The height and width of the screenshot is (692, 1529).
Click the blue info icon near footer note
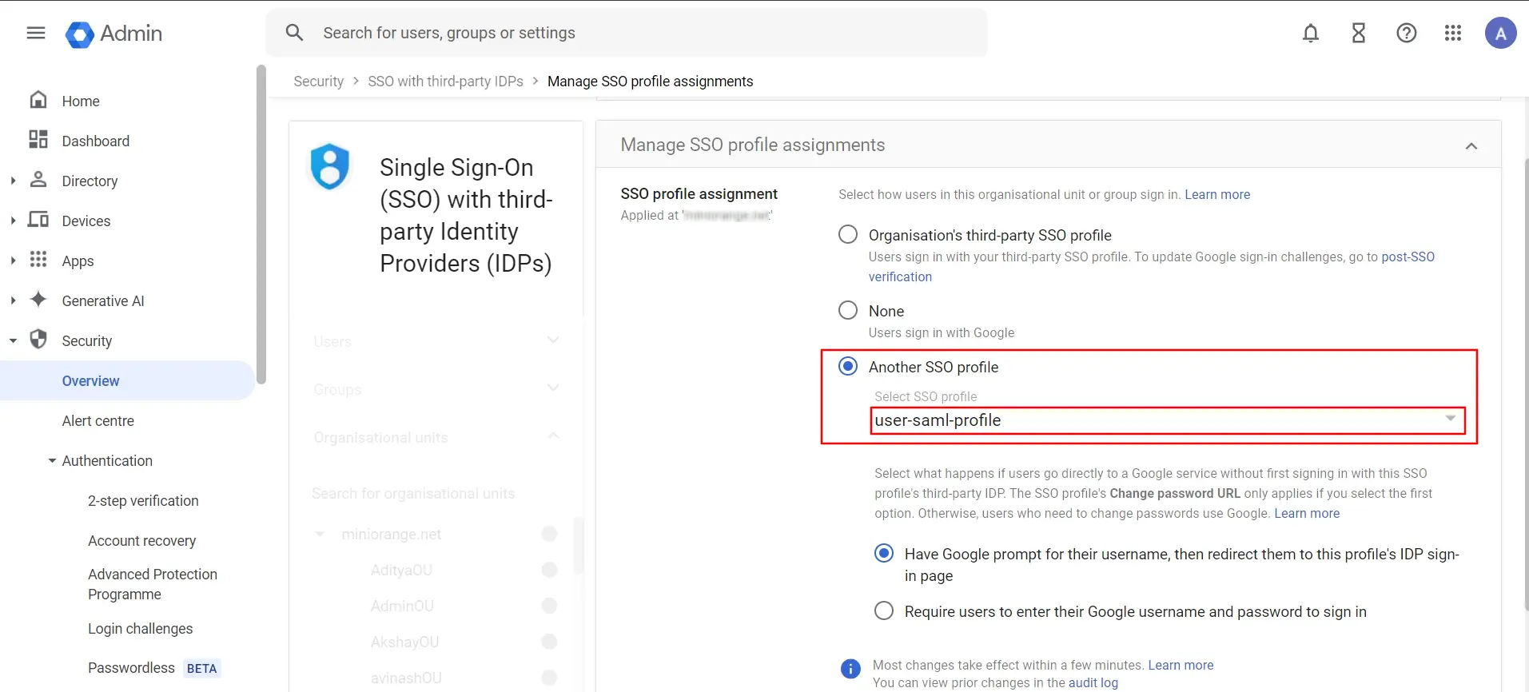coord(850,669)
